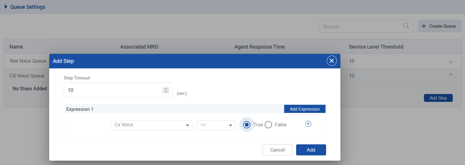
Task: Click the Service Level Threshold column header
Action: click(376, 47)
